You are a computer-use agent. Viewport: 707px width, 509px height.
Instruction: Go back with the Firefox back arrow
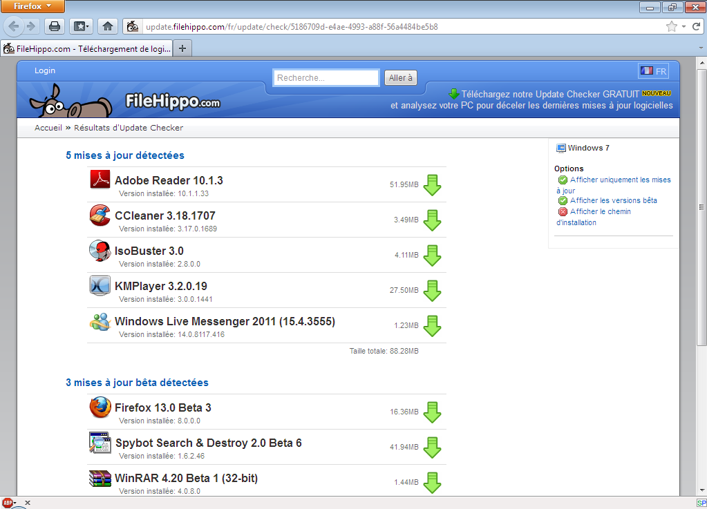click(14, 26)
